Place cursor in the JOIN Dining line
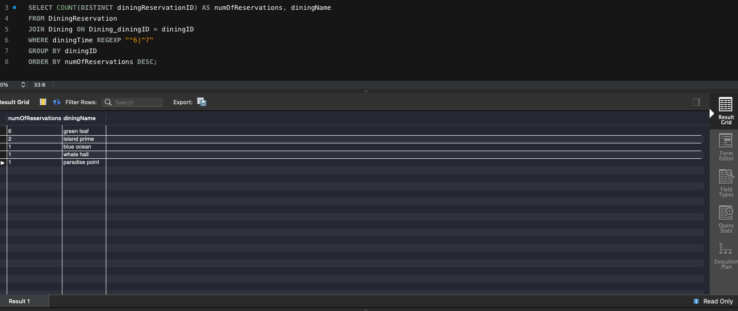 pyautogui.click(x=111, y=29)
